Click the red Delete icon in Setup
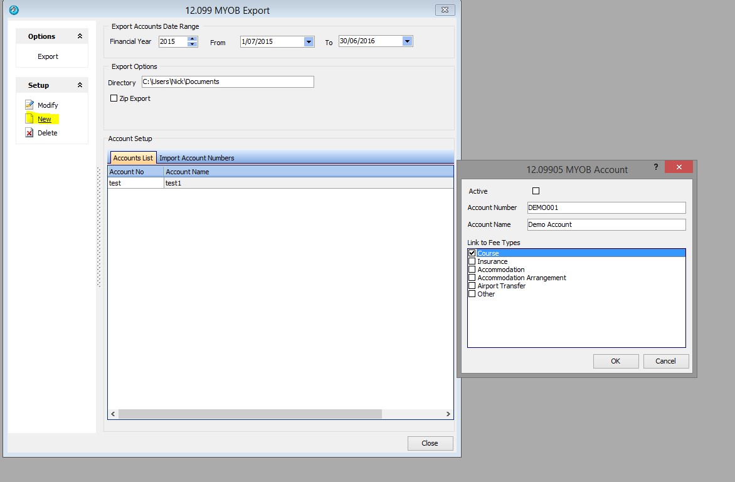The height and width of the screenshot is (482, 735). [29, 133]
